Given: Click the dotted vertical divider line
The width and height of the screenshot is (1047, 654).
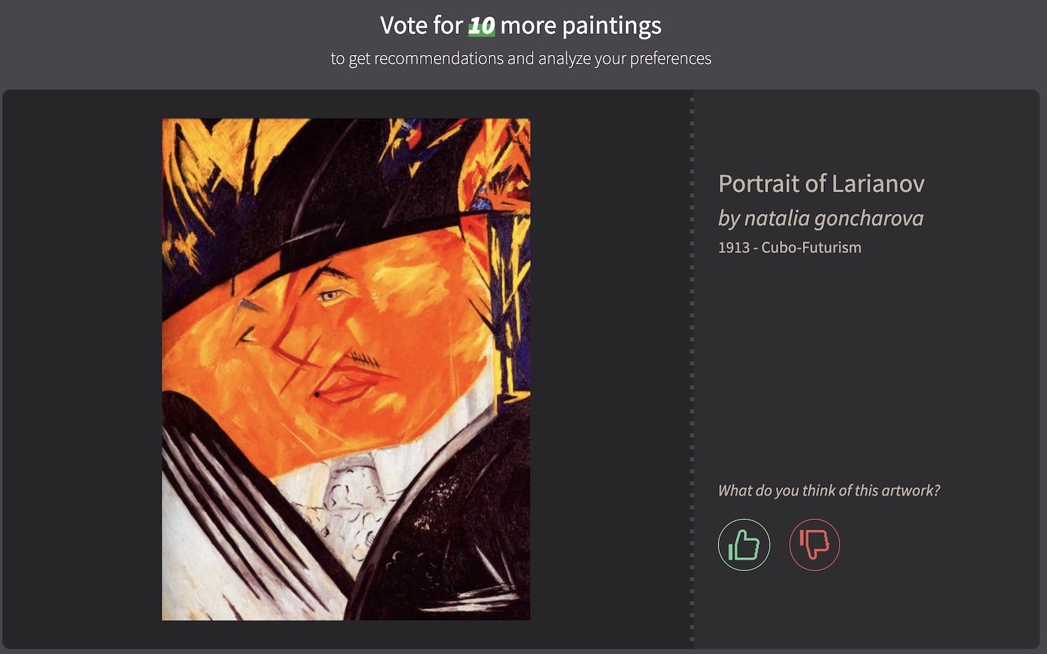Looking at the screenshot, I should pos(692,370).
